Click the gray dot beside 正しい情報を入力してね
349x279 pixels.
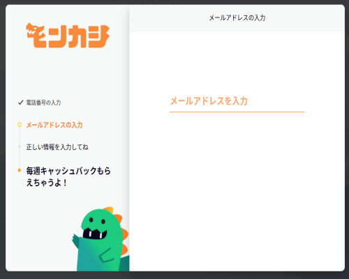point(20,147)
